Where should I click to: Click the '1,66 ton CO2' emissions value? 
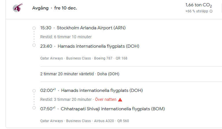198,5
